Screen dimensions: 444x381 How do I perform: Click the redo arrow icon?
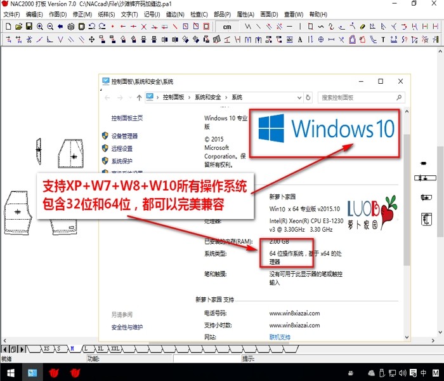pos(102,27)
